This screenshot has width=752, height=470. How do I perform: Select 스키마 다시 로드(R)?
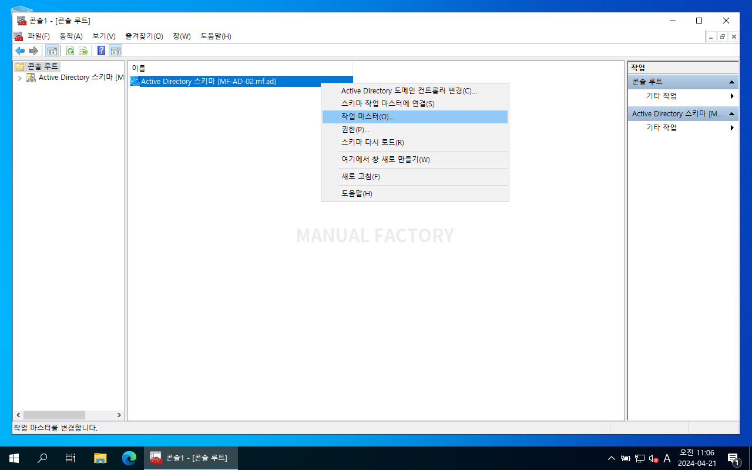415,143
